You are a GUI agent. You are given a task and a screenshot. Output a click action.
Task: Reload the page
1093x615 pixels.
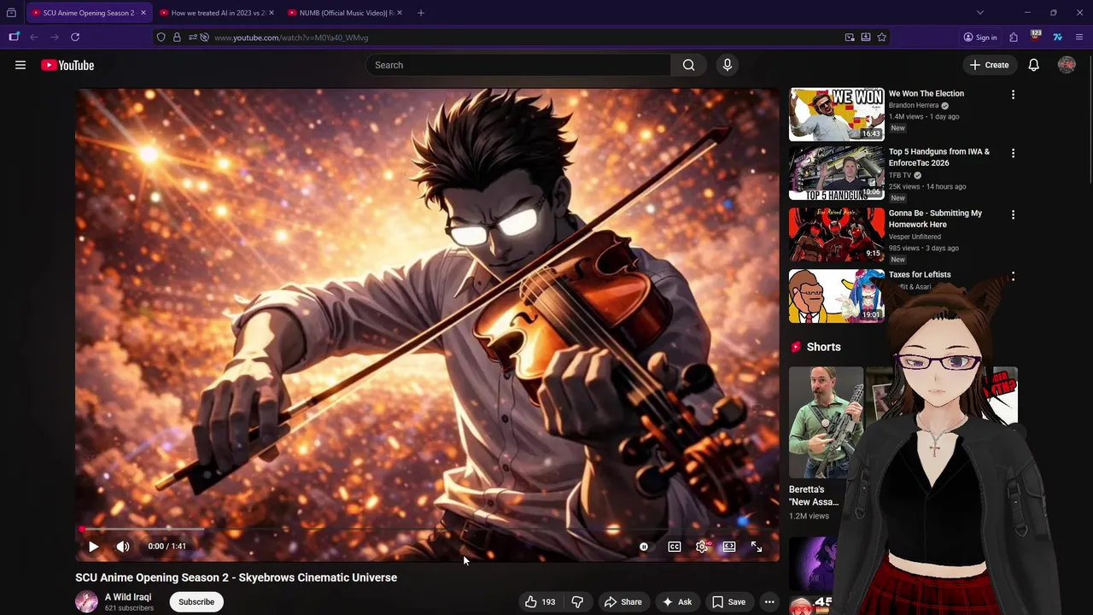click(x=75, y=38)
